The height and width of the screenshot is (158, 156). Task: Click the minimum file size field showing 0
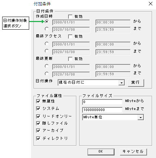102,102
